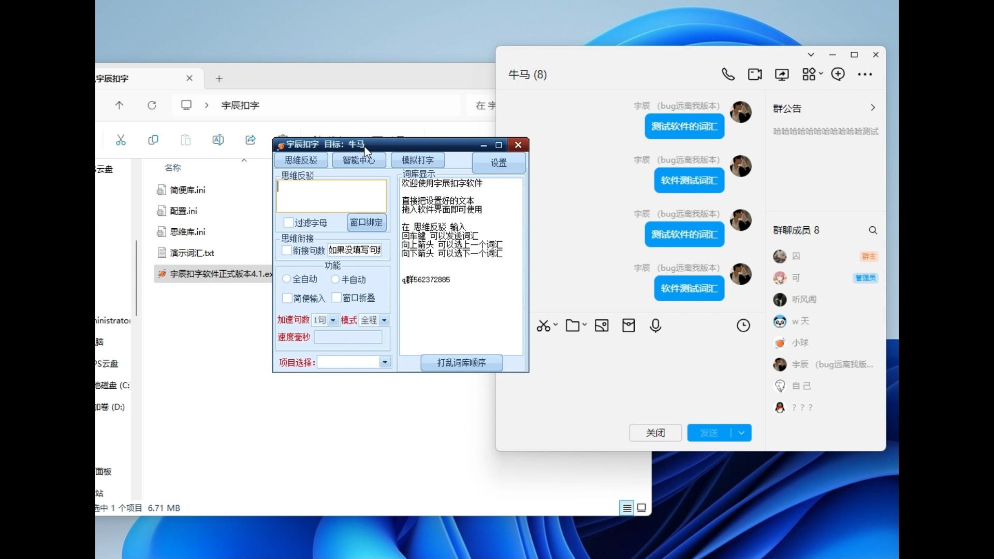Select the 半自动 radio option
Viewport: 994px width, 559px height.
[x=335, y=279]
